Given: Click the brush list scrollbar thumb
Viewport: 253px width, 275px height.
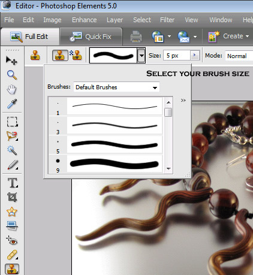Looking at the screenshot, I should click(168, 112).
